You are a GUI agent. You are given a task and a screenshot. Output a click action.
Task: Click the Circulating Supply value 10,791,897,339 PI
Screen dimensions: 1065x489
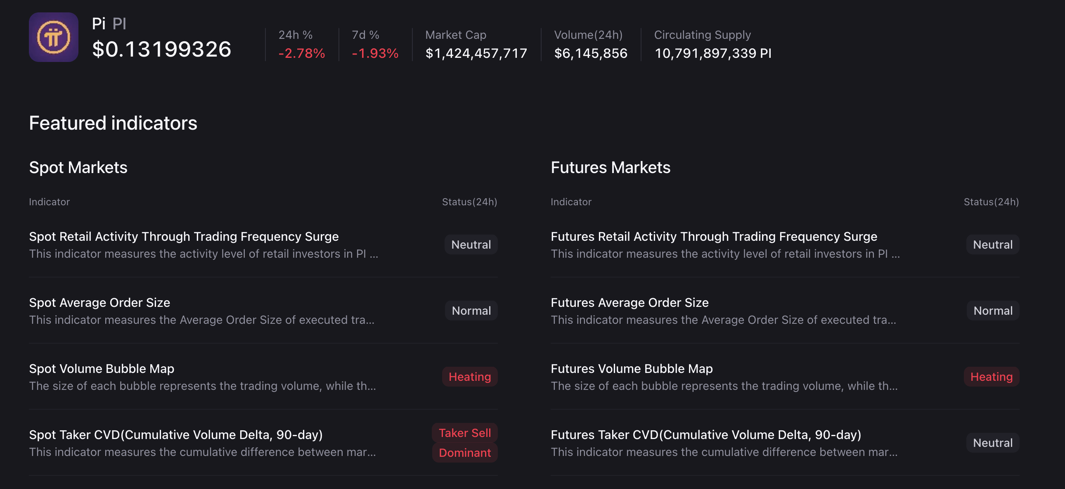click(x=713, y=53)
